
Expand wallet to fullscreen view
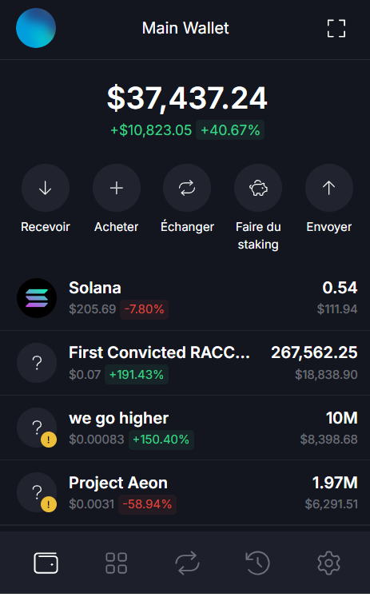(336, 29)
